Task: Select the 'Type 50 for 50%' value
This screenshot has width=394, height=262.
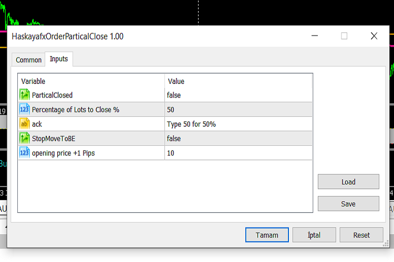Action: (x=238, y=124)
